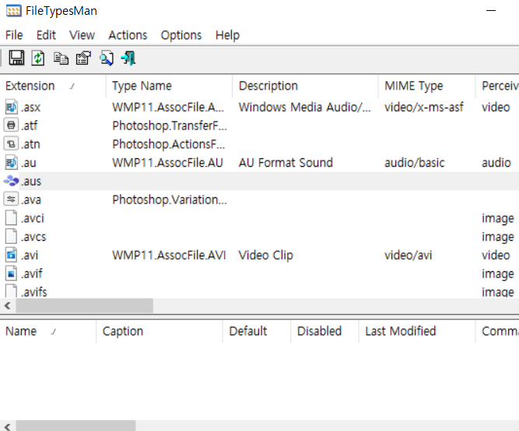Open the Actions menu
The image size is (519, 431).
tap(128, 35)
